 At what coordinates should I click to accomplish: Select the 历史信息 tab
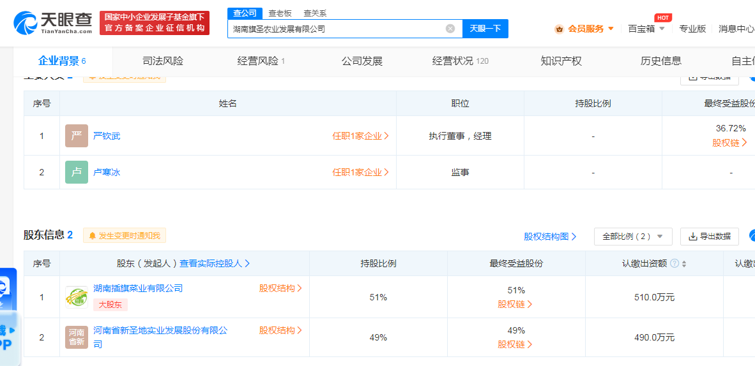click(661, 61)
